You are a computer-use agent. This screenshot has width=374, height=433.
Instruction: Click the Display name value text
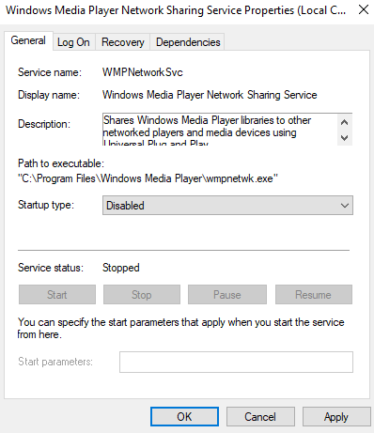pyautogui.click(x=210, y=95)
